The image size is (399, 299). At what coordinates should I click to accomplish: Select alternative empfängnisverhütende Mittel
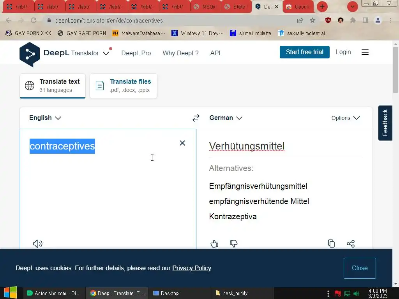point(259,201)
